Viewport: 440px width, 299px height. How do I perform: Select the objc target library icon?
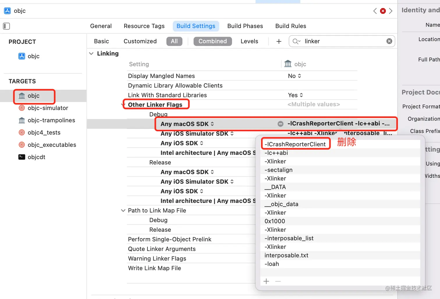coord(22,96)
